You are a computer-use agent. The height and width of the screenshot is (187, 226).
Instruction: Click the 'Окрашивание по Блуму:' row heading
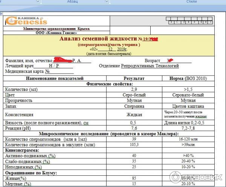[30, 173]
